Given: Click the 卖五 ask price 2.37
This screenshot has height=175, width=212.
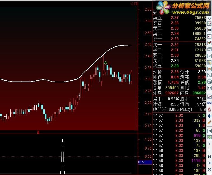Looking at the screenshot, I should click(x=175, y=18).
